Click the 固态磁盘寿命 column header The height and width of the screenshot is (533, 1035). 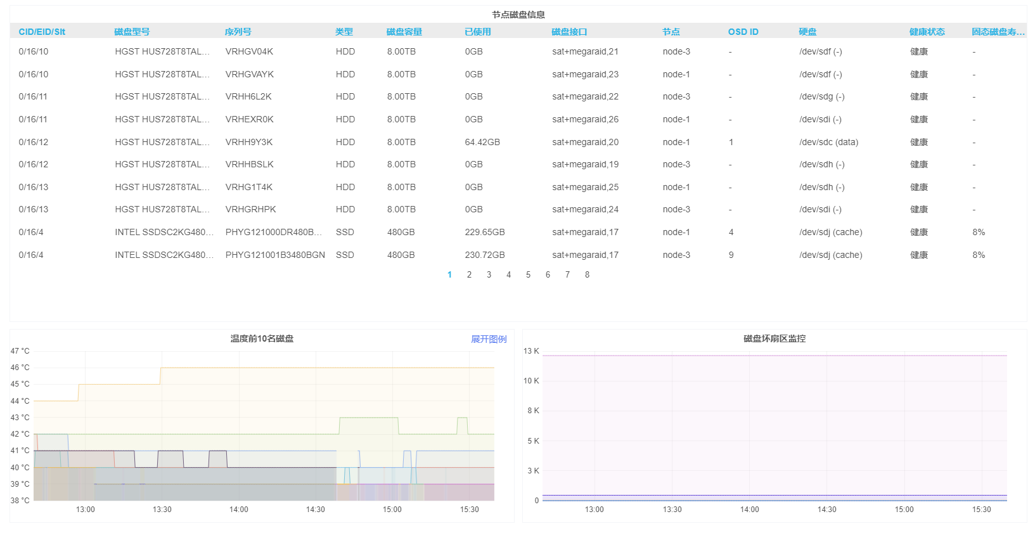point(998,32)
